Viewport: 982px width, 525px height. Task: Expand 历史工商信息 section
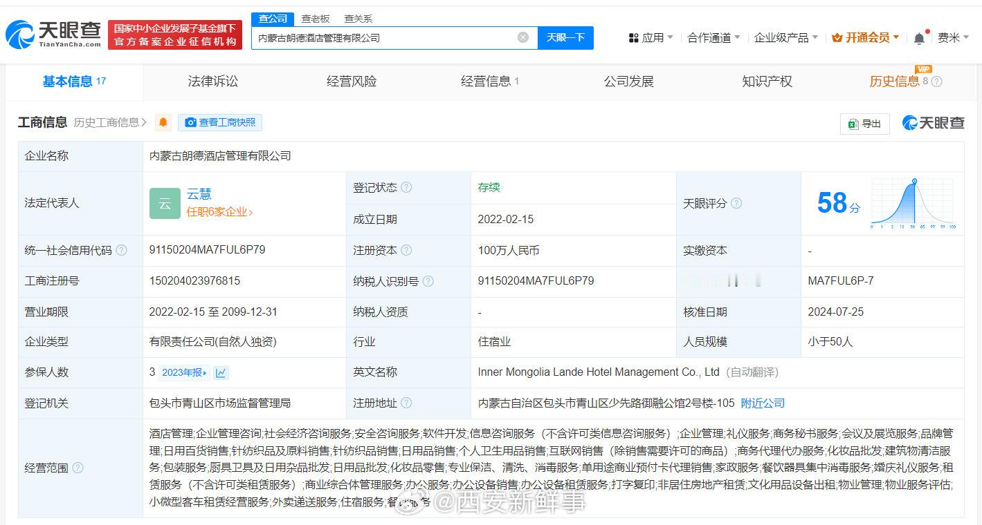click(111, 122)
